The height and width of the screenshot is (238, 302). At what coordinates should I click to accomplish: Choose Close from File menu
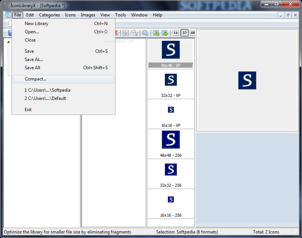(64, 40)
